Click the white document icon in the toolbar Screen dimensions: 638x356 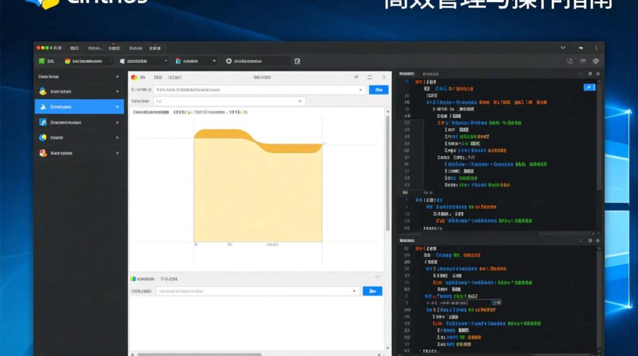(x=122, y=61)
